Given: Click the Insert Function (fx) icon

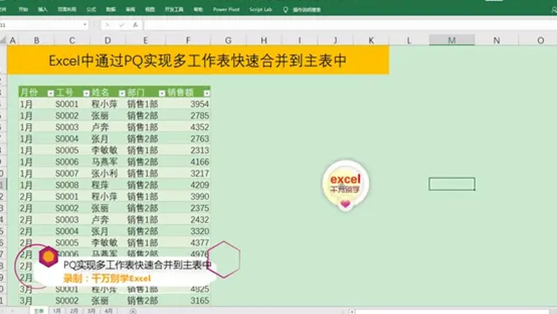Looking at the screenshot, I should (x=135, y=24).
